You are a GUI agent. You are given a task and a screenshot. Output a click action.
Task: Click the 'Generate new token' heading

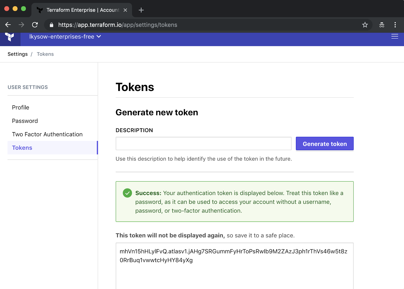point(157,112)
